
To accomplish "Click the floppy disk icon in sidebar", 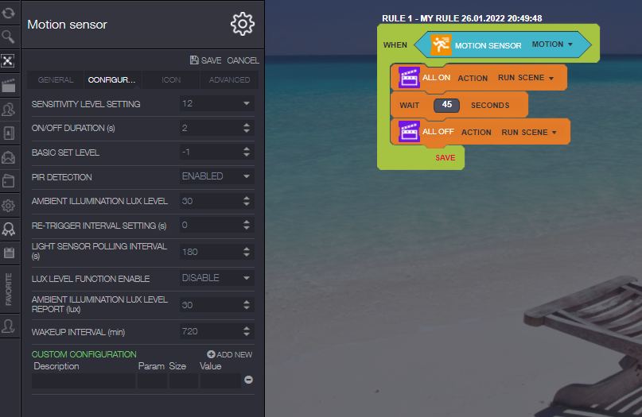I will (9, 253).
